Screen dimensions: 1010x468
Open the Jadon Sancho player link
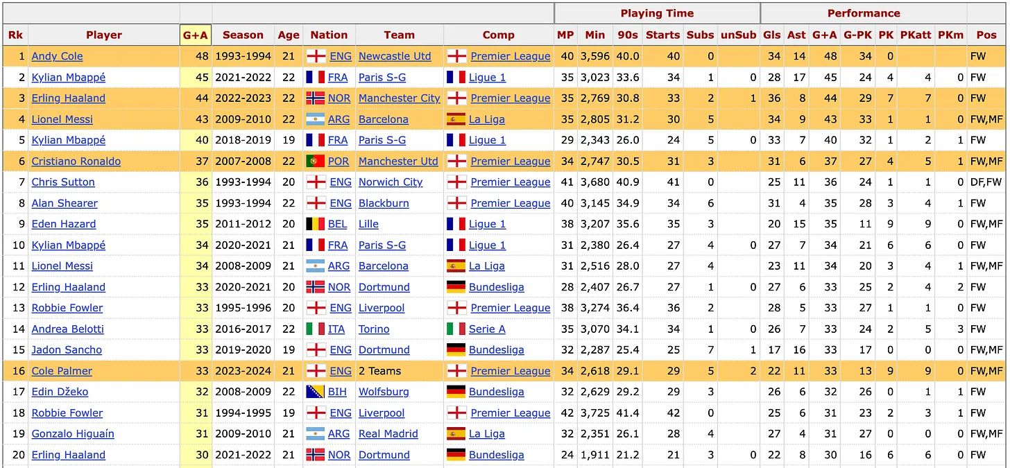click(x=67, y=349)
